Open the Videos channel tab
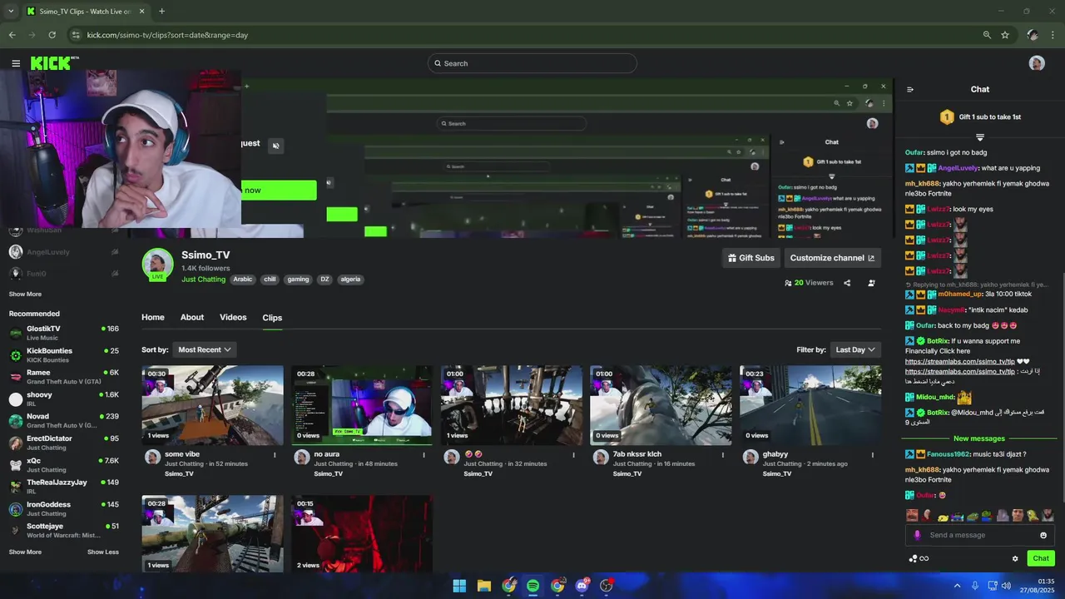The height and width of the screenshot is (599, 1065). point(233,317)
